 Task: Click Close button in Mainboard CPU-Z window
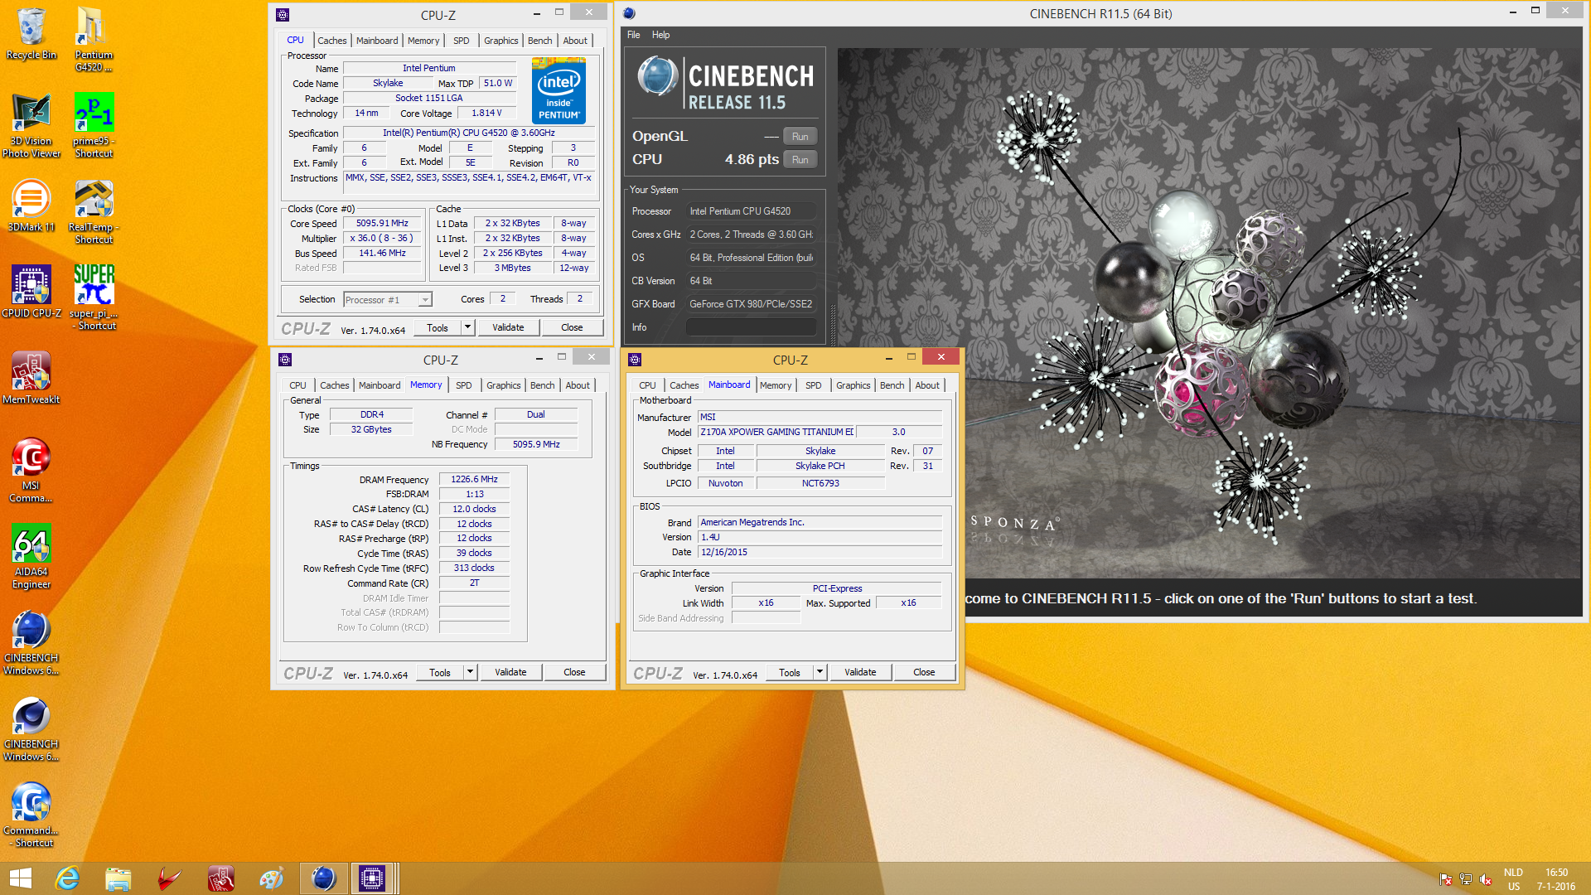(x=924, y=672)
